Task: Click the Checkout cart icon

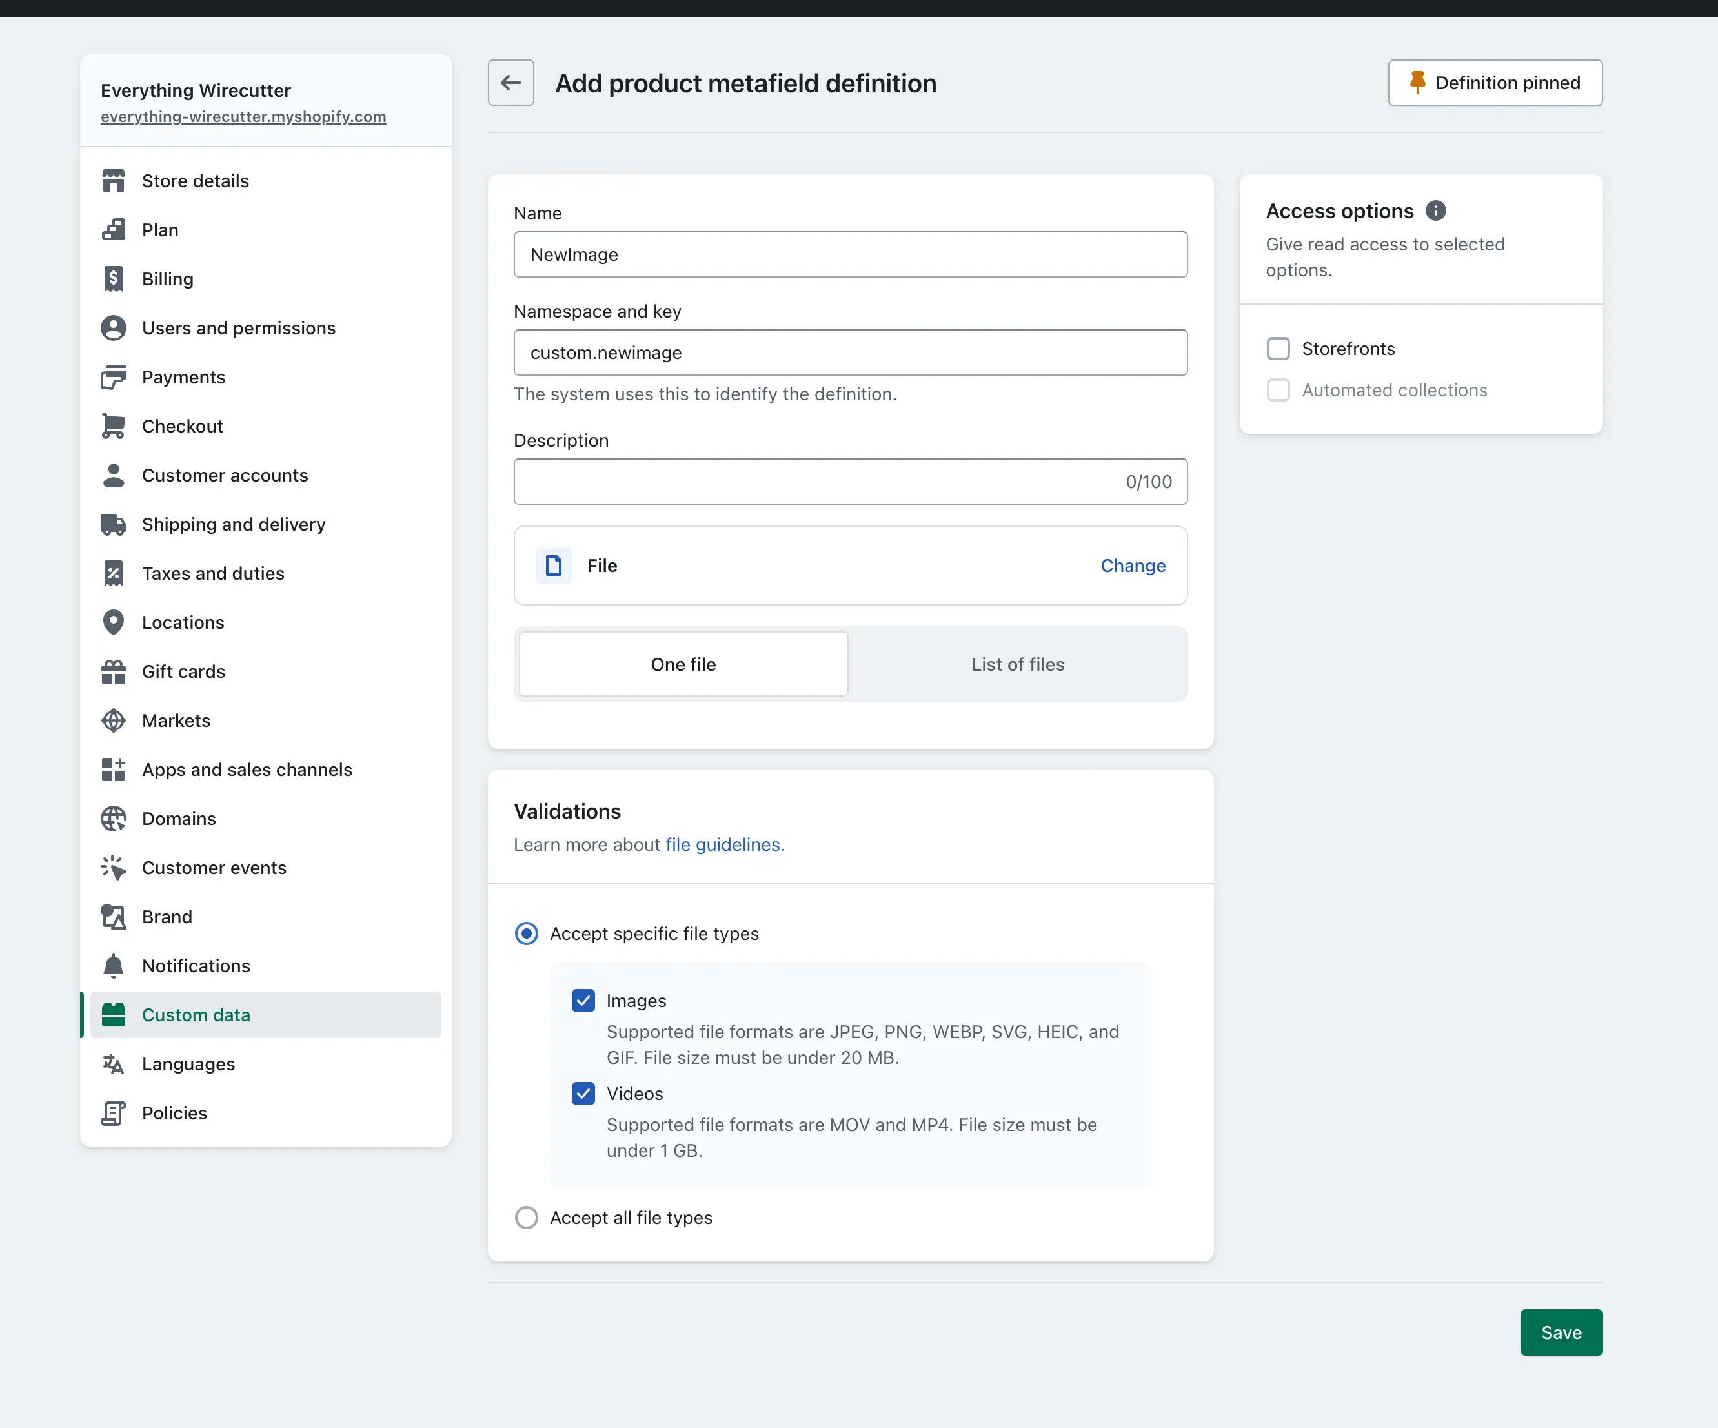Action: click(x=114, y=426)
